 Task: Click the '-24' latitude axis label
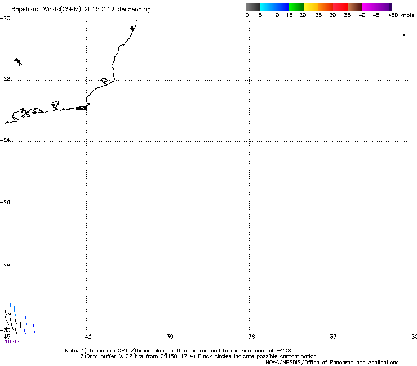[x=5, y=140]
